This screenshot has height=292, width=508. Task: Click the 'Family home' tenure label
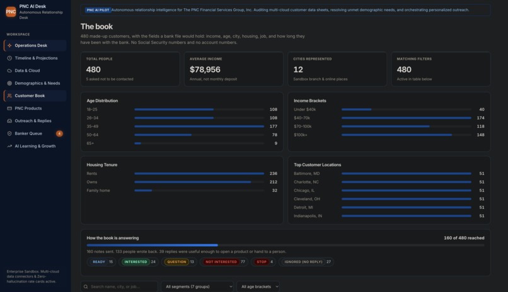coord(98,191)
